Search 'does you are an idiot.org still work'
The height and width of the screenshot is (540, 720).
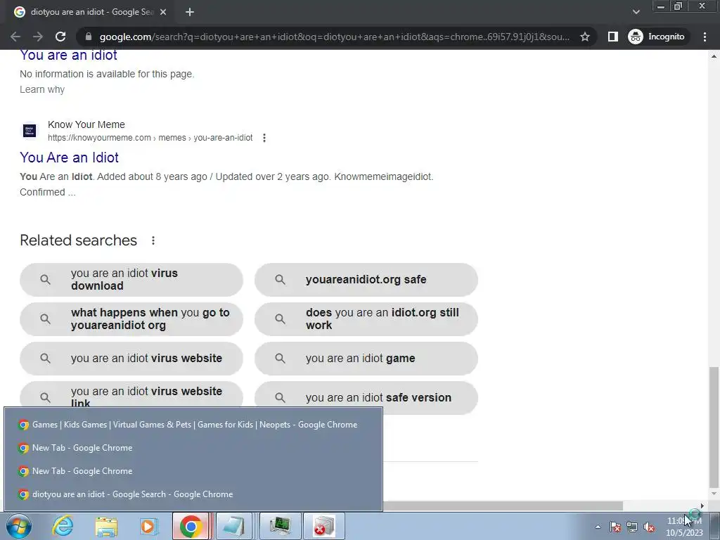366,319
